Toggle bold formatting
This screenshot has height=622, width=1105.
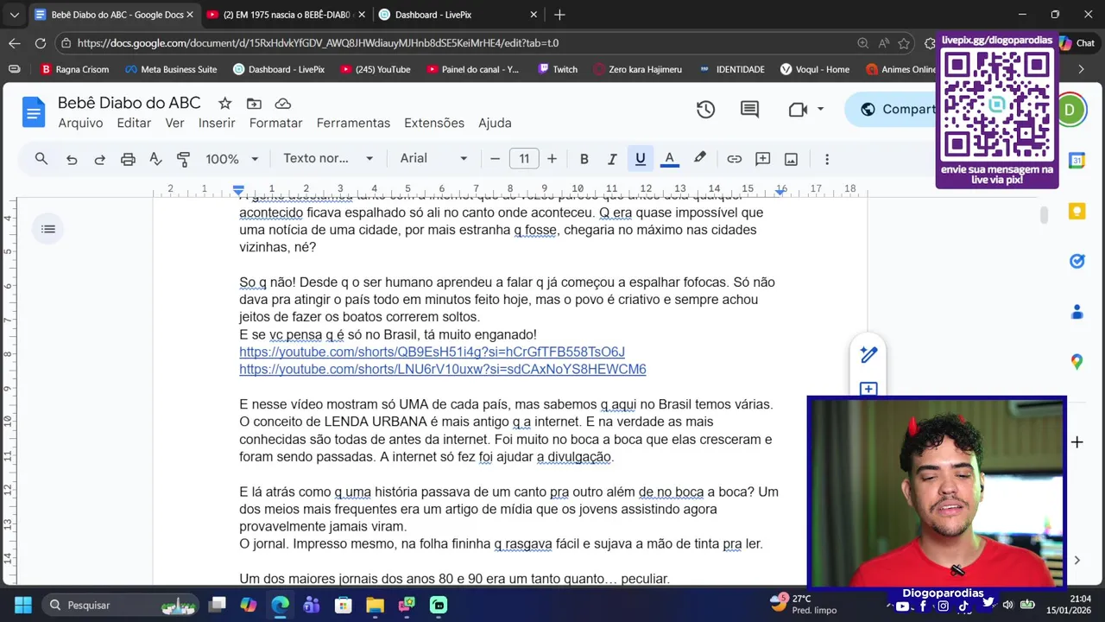584,159
